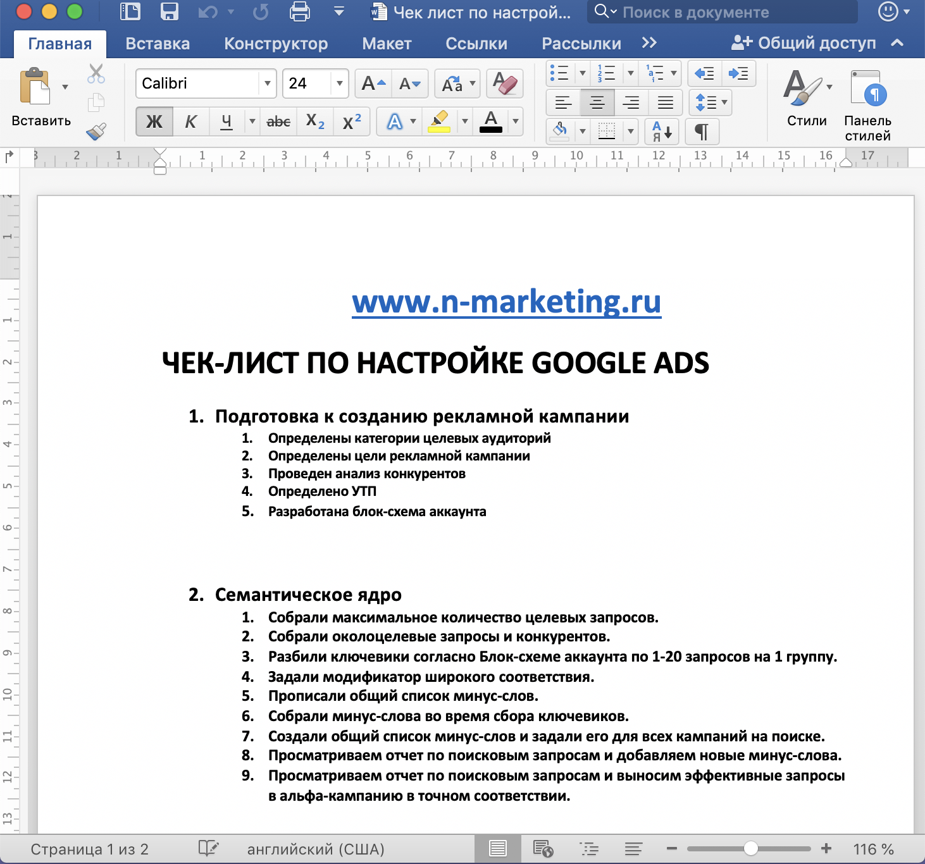Expand underline style dropdown arrow
The image size is (925, 864).
[252, 121]
